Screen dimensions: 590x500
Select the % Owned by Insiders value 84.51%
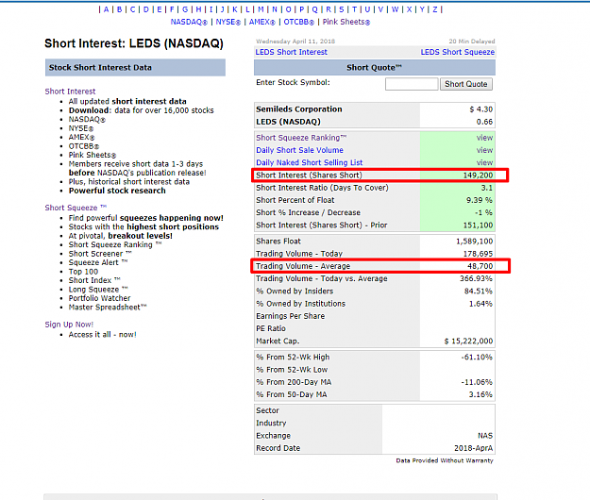coord(479,291)
